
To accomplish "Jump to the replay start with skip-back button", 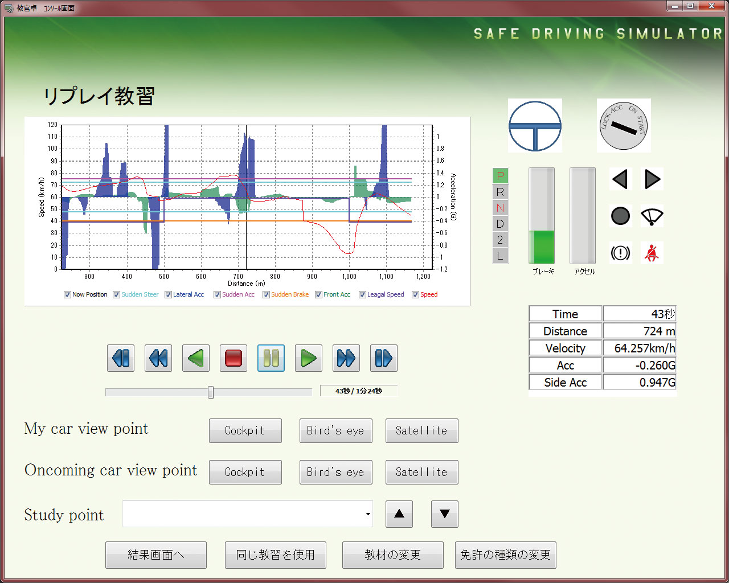I will (121, 358).
